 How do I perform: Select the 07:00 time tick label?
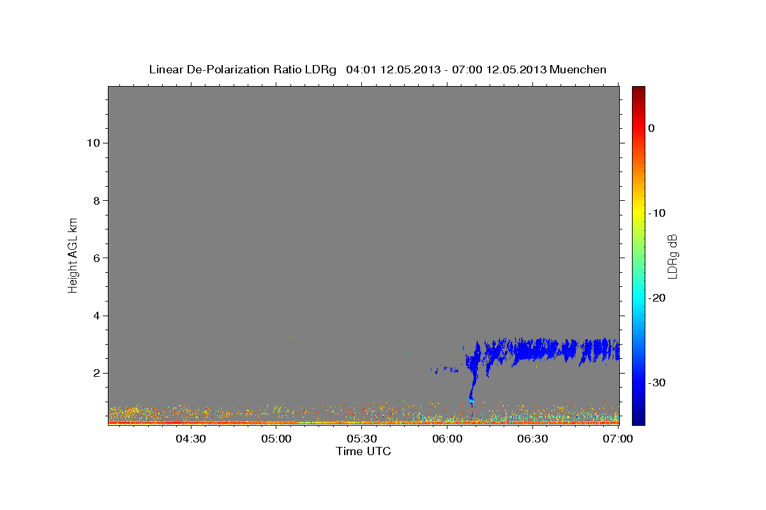coord(618,439)
